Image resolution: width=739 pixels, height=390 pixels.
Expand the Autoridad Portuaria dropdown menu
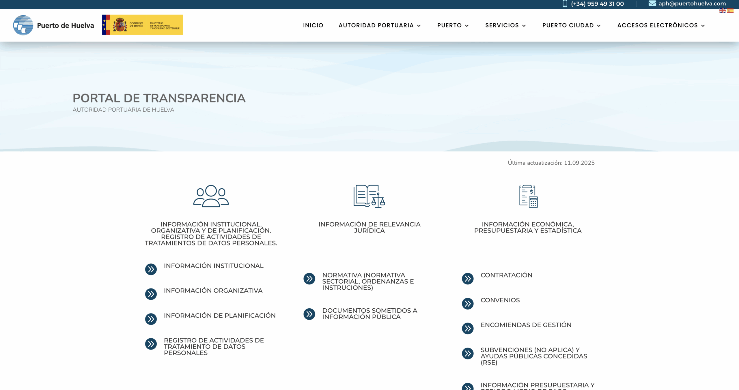point(380,25)
